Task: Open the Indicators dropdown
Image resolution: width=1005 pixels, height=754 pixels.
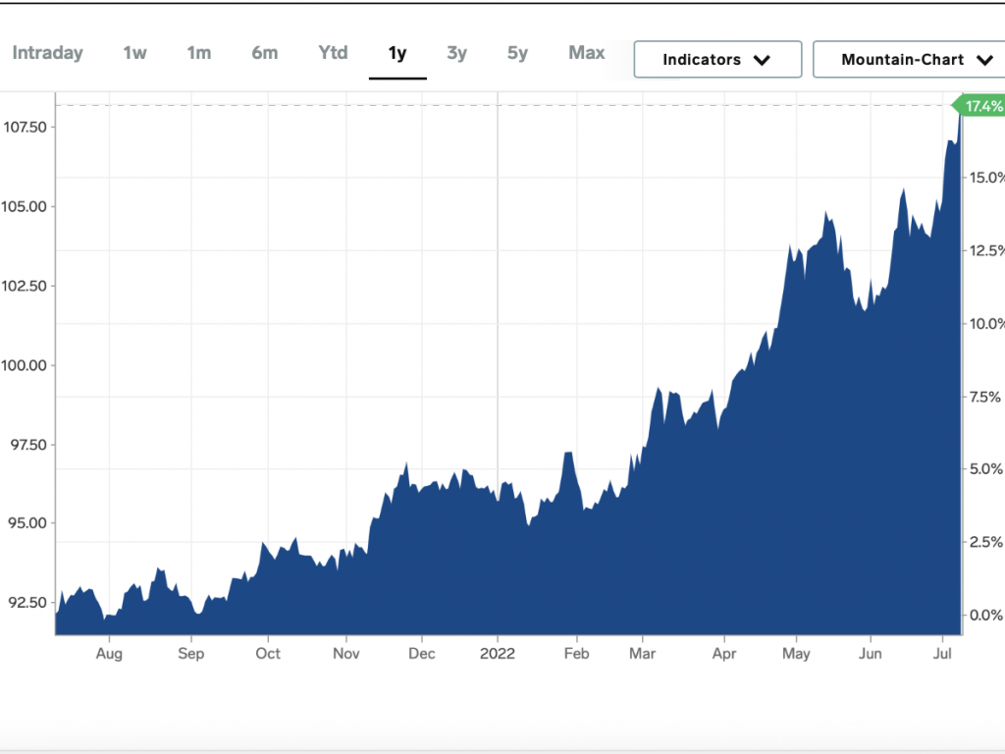Action: tap(717, 60)
